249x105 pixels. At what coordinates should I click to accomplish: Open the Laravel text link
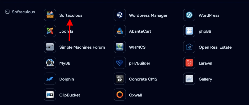tap(205, 63)
